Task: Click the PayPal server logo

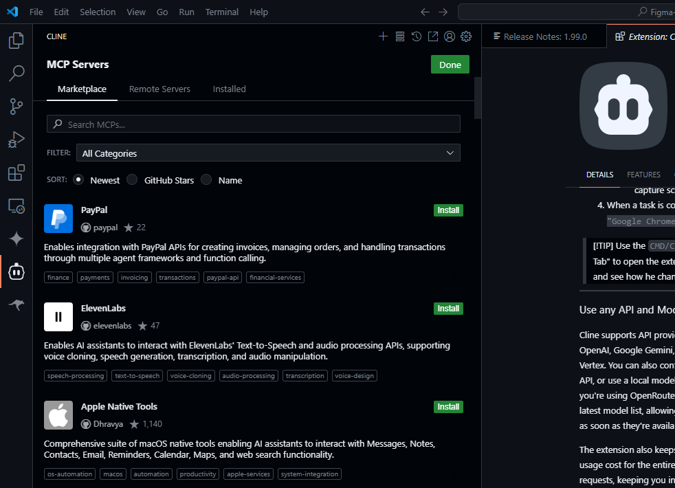Action: (x=58, y=219)
